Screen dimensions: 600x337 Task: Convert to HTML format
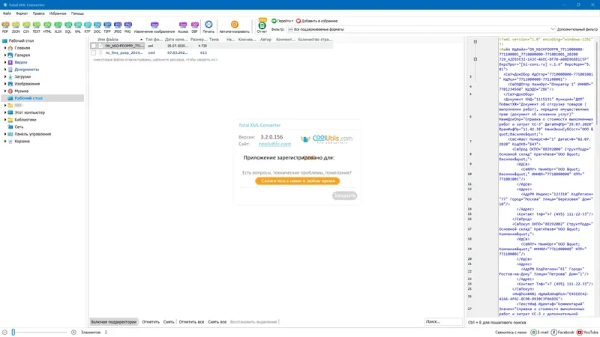pos(47,27)
